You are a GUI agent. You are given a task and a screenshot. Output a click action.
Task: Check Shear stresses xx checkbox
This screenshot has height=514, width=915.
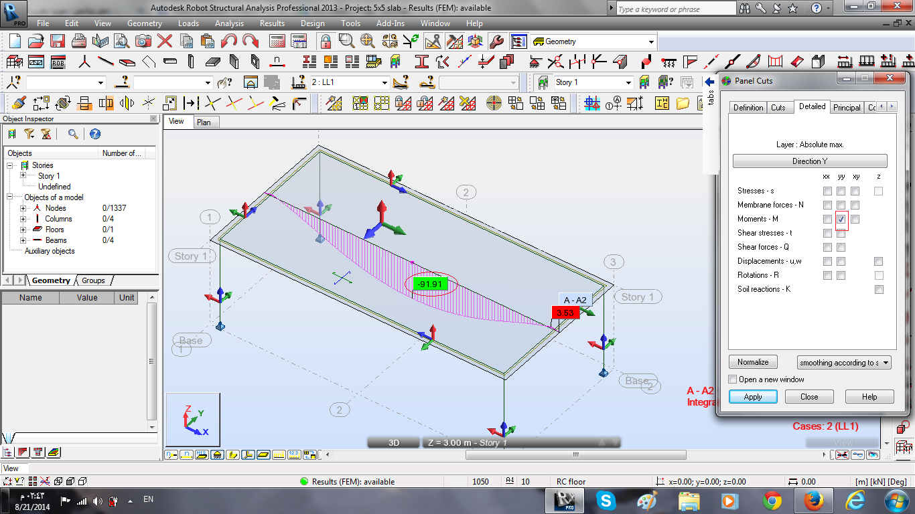point(828,234)
